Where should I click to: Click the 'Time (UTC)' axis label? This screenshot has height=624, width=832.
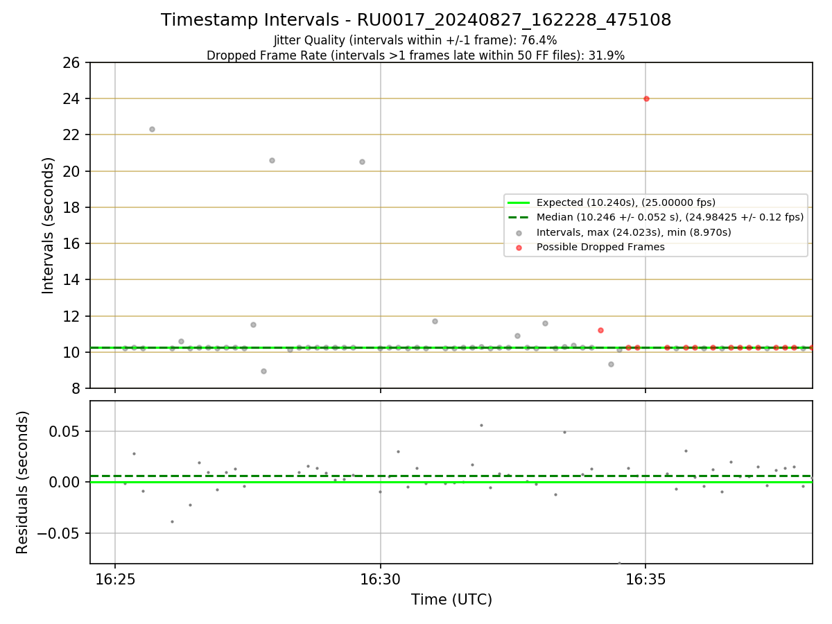click(x=451, y=600)
